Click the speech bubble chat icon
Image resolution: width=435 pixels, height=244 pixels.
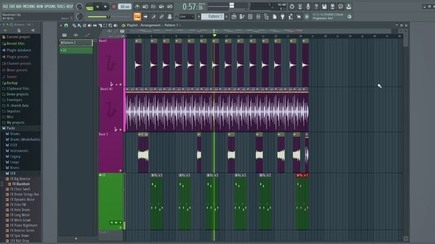341,6
